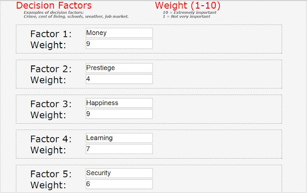Click the Factor 4 label
The image size is (307, 193).
click(x=51, y=139)
